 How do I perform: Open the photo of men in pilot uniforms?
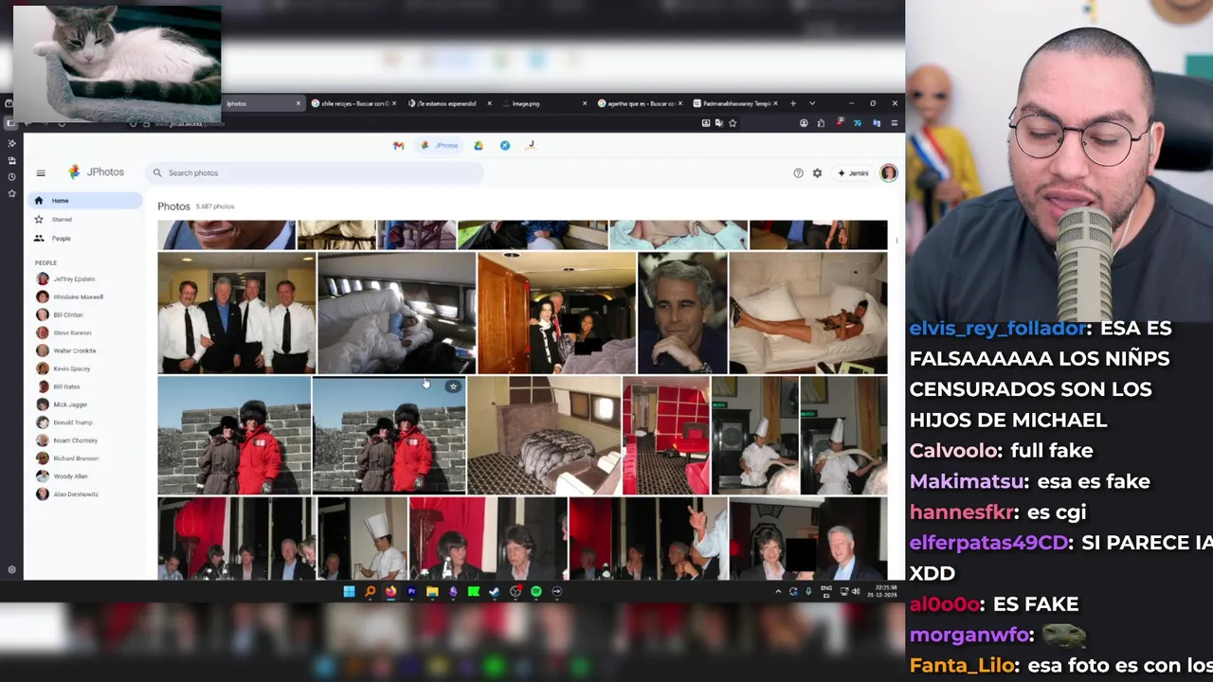[236, 313]
